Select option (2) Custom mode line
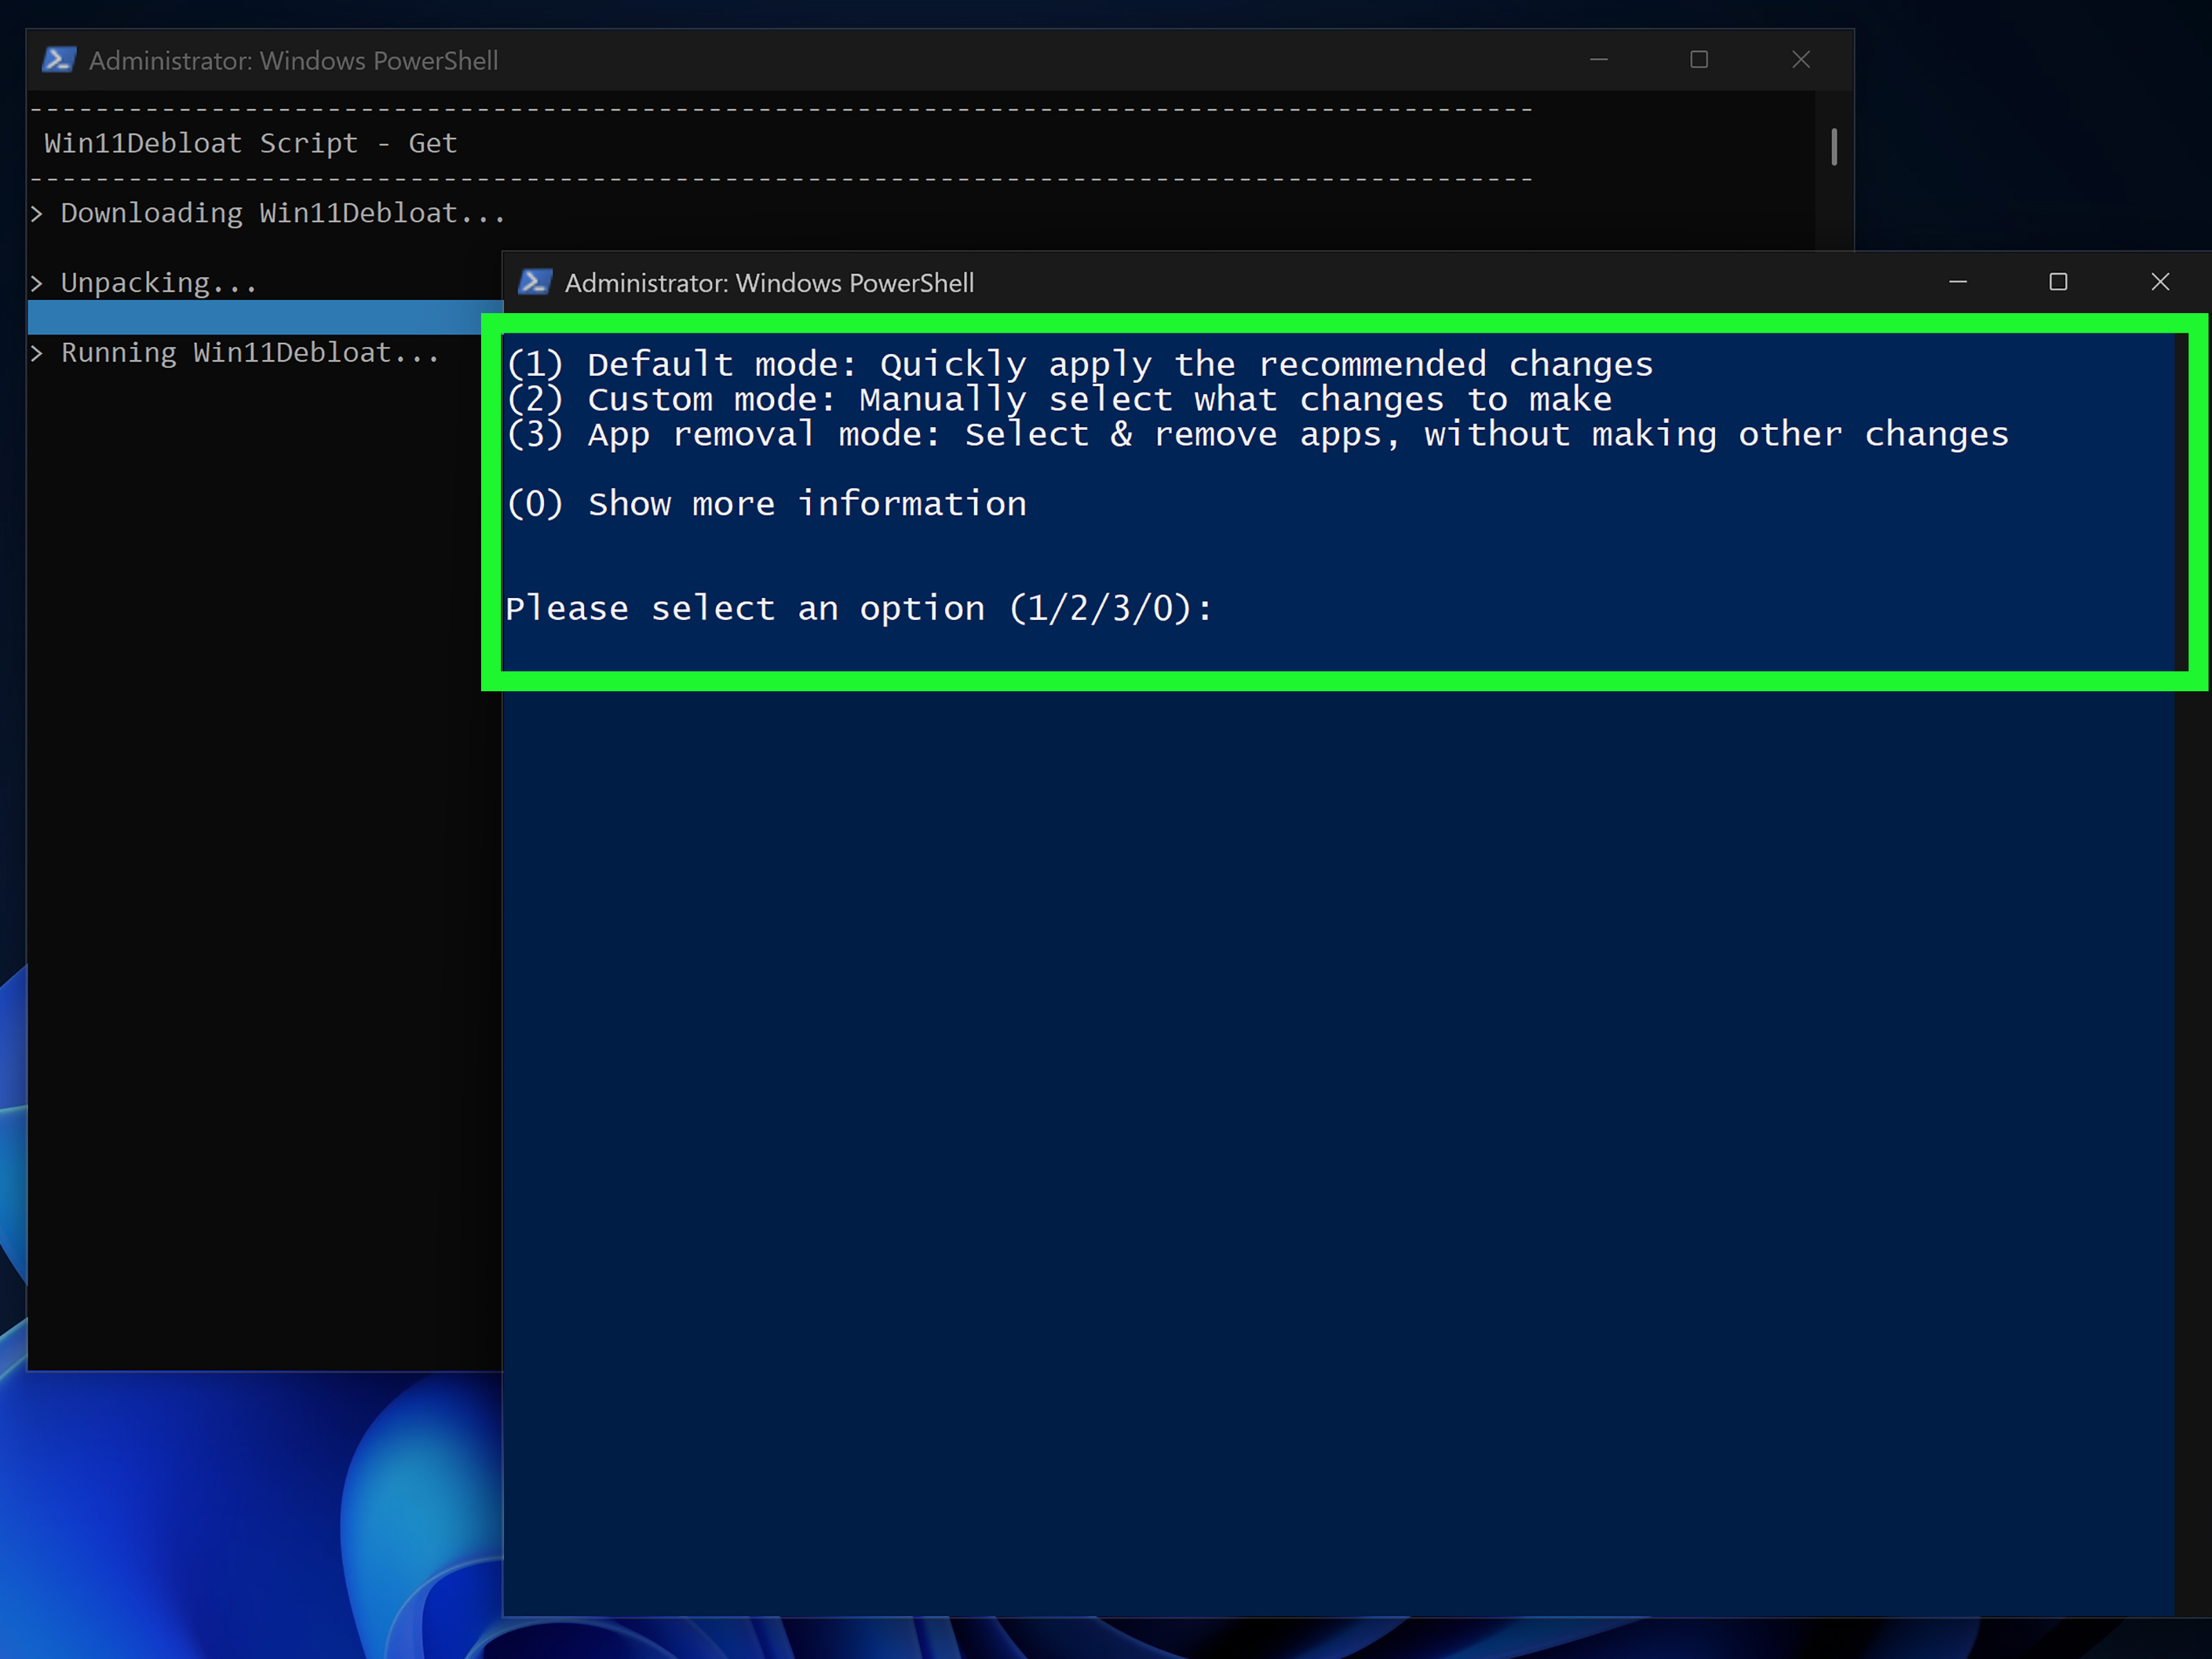Screen dimensions: 2212x1659 pyautogui.click(x=1060, y=399)
